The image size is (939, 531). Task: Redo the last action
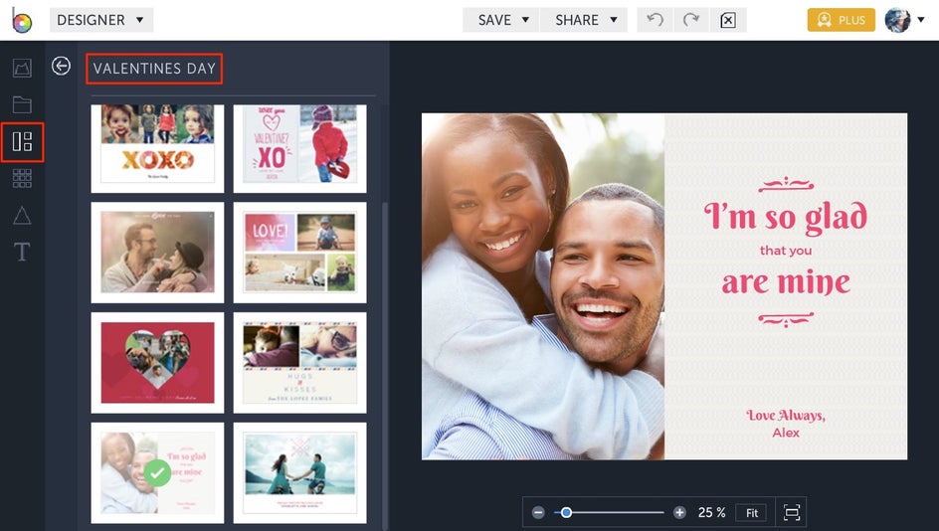coord(691,20)
